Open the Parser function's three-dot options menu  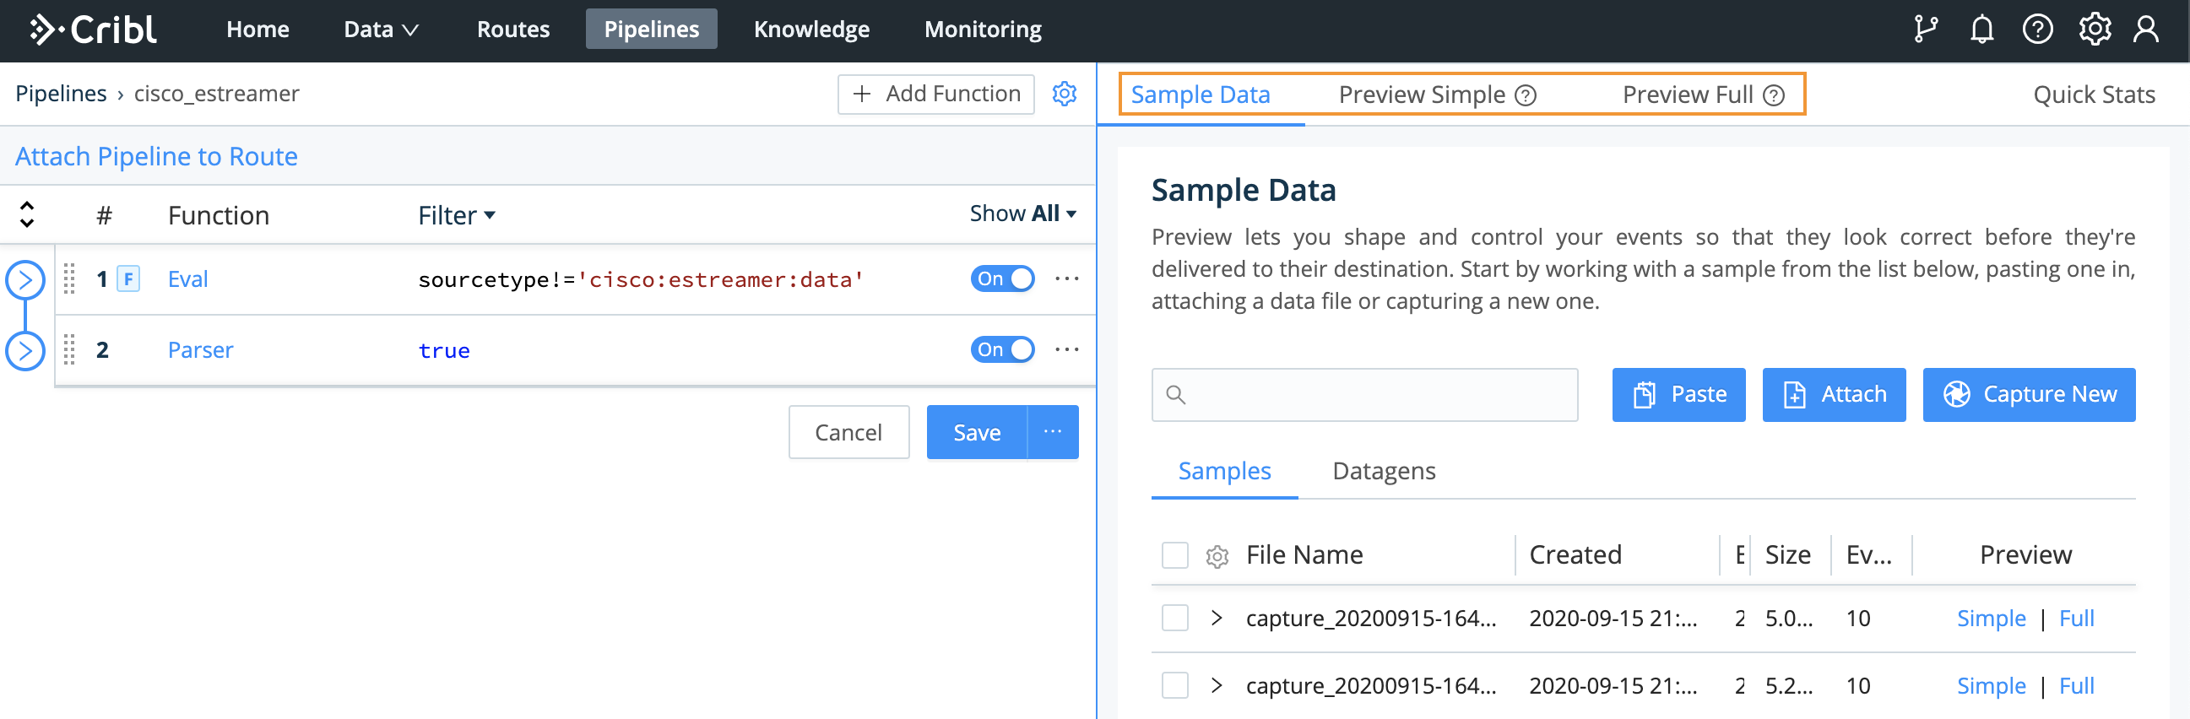pos(1066,349)
